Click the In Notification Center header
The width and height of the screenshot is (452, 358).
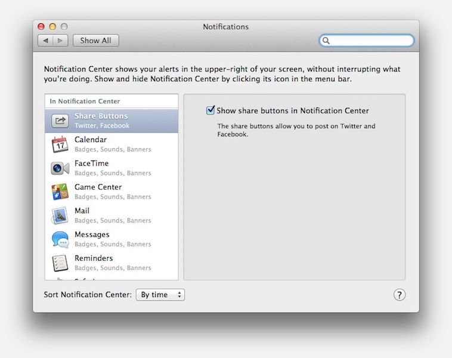85,101
